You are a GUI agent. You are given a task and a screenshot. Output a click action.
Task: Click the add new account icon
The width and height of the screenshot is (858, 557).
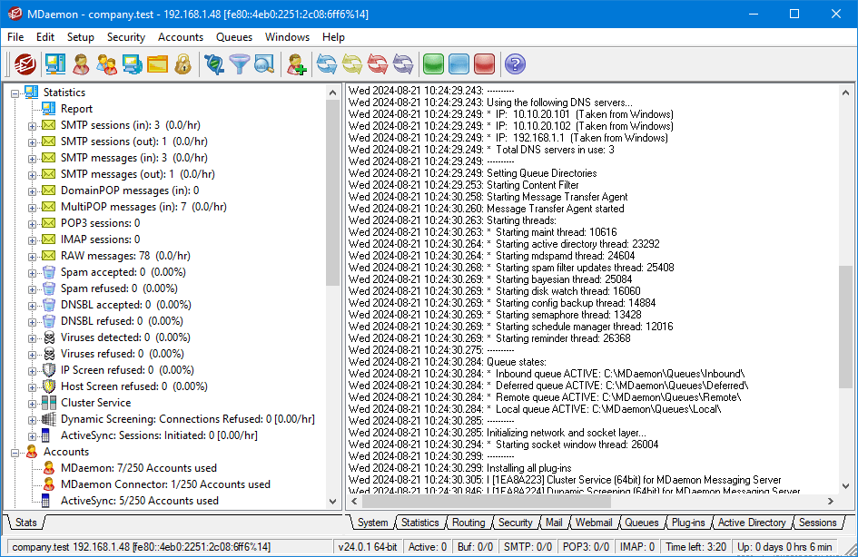coord(297,64)
